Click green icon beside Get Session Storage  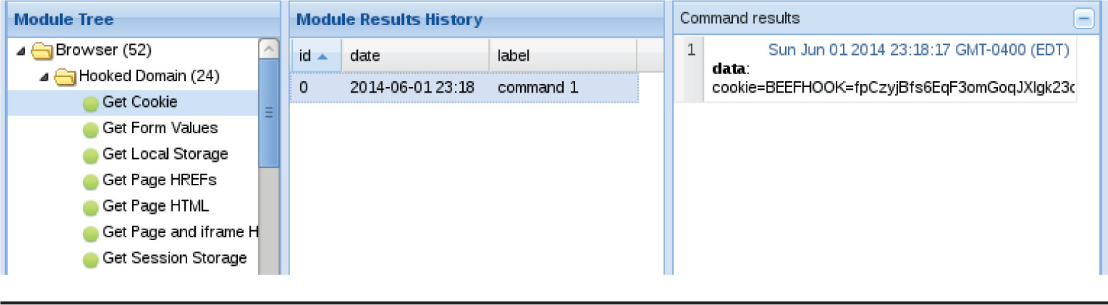coord(91,259)
